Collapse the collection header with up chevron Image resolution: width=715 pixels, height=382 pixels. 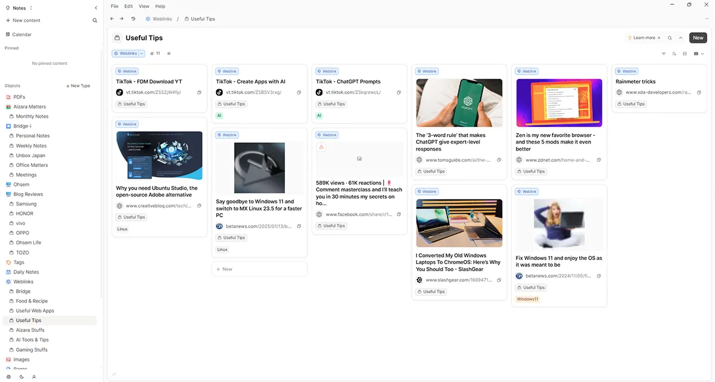click(680, 38)
